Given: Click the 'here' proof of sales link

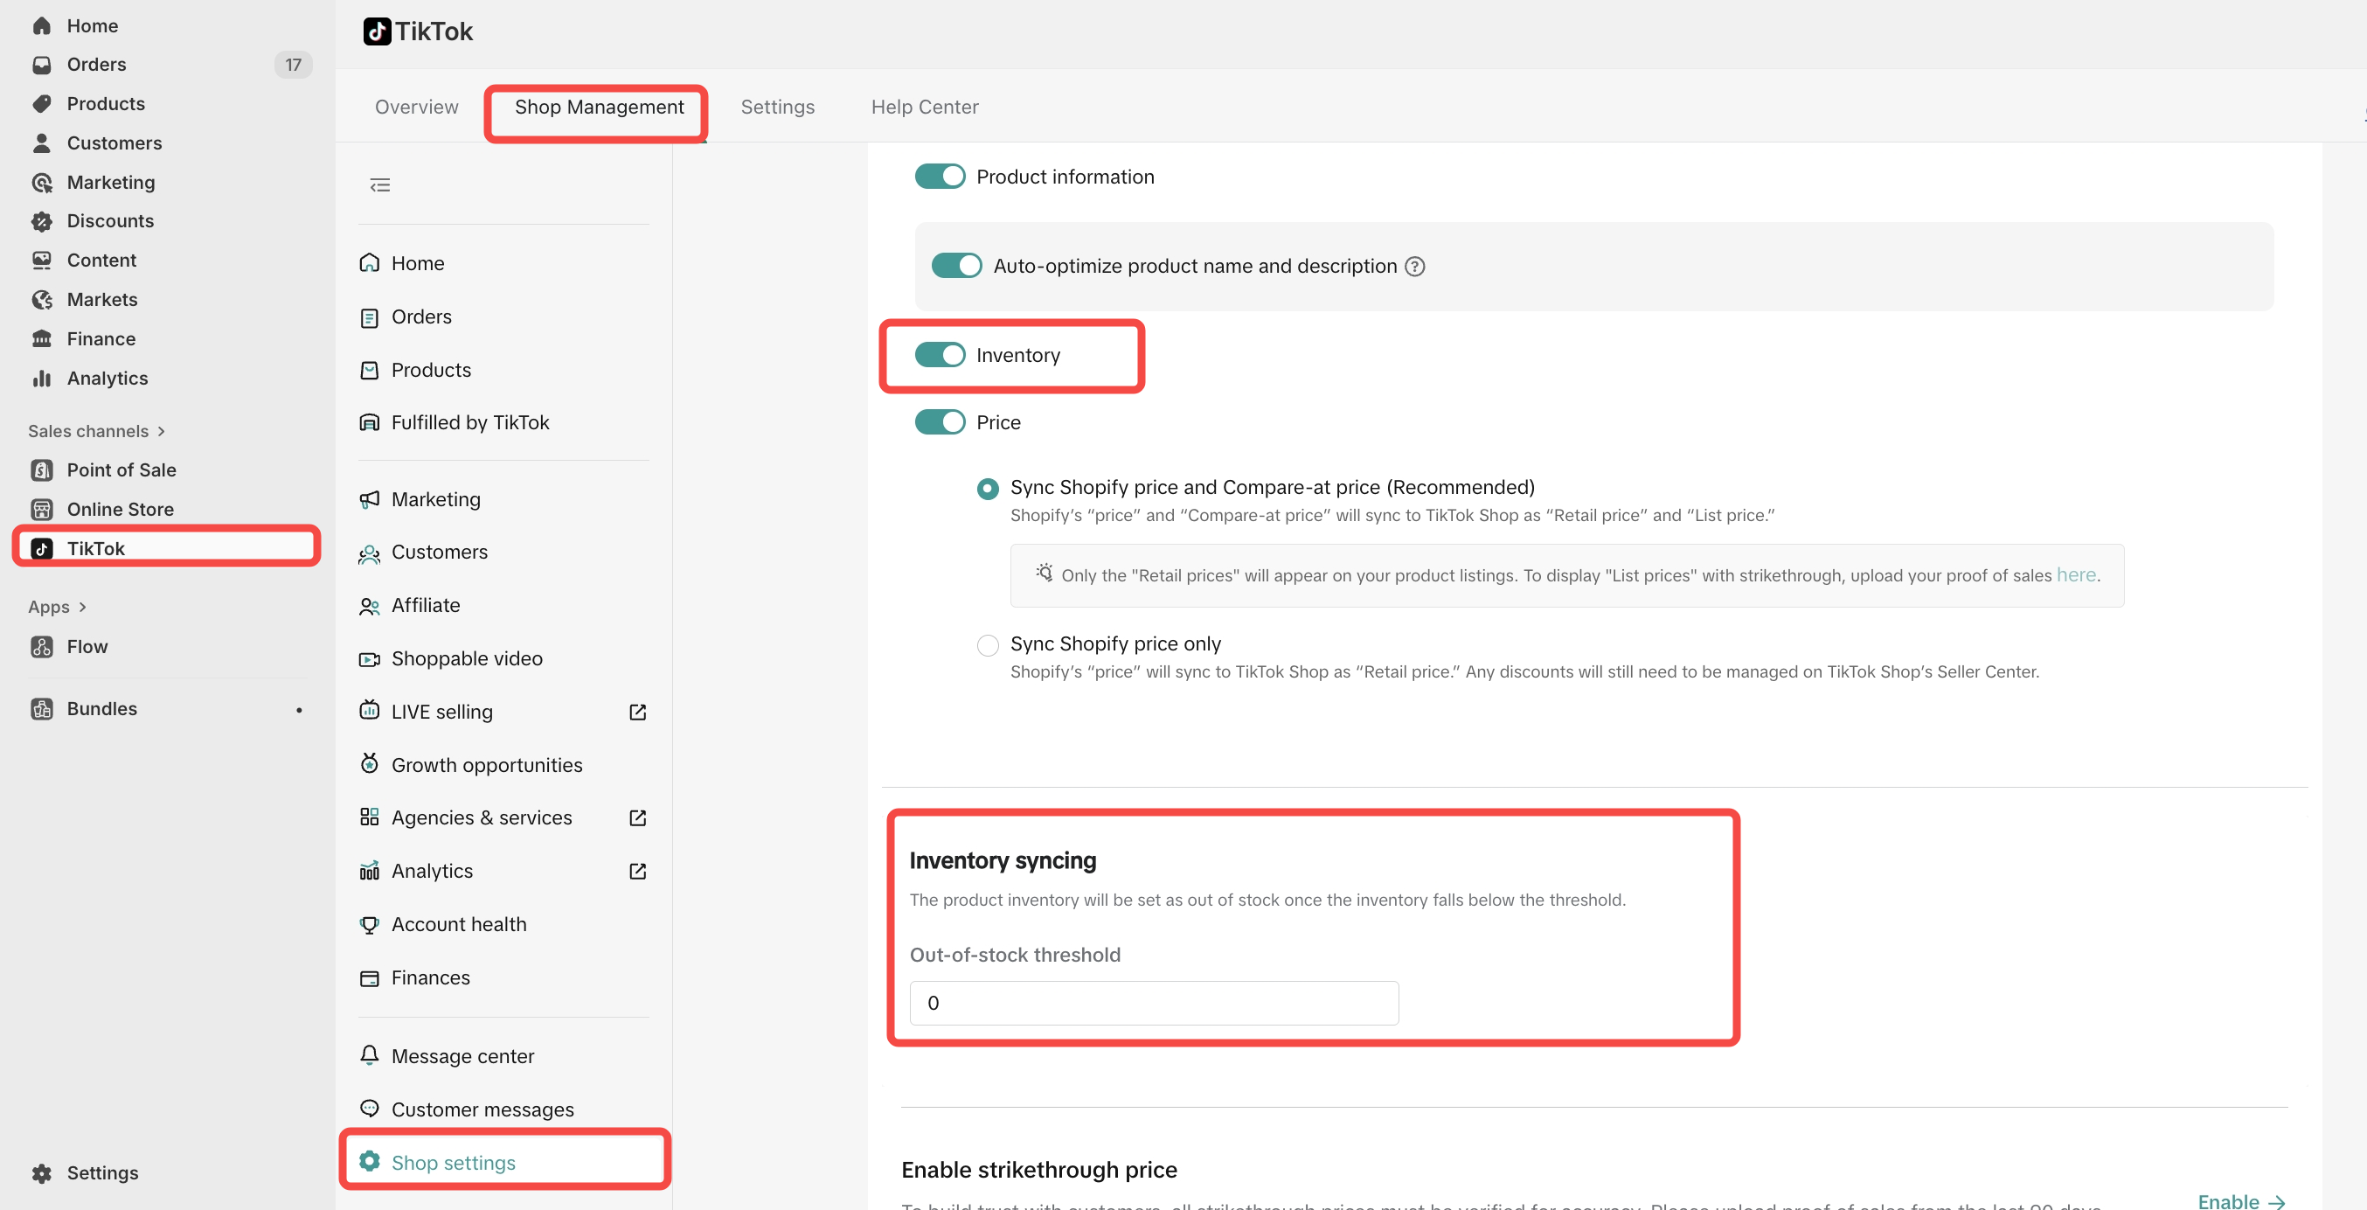Looking at the screenshot, I should 2075,575.
